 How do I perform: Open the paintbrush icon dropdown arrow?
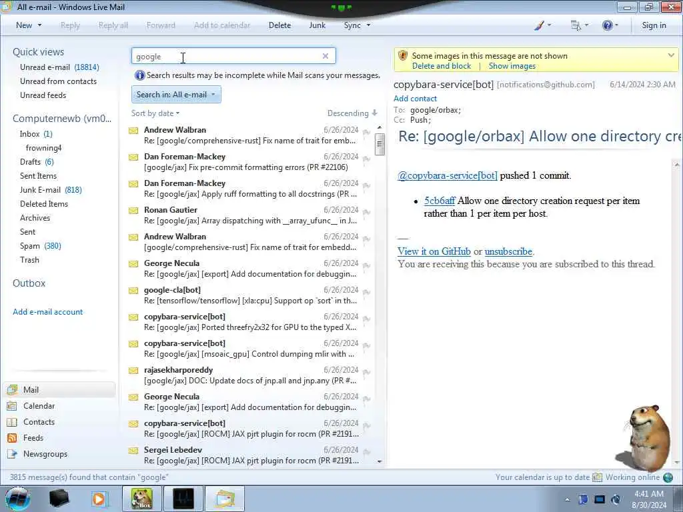pyautogui.click(x=549, y=25)
